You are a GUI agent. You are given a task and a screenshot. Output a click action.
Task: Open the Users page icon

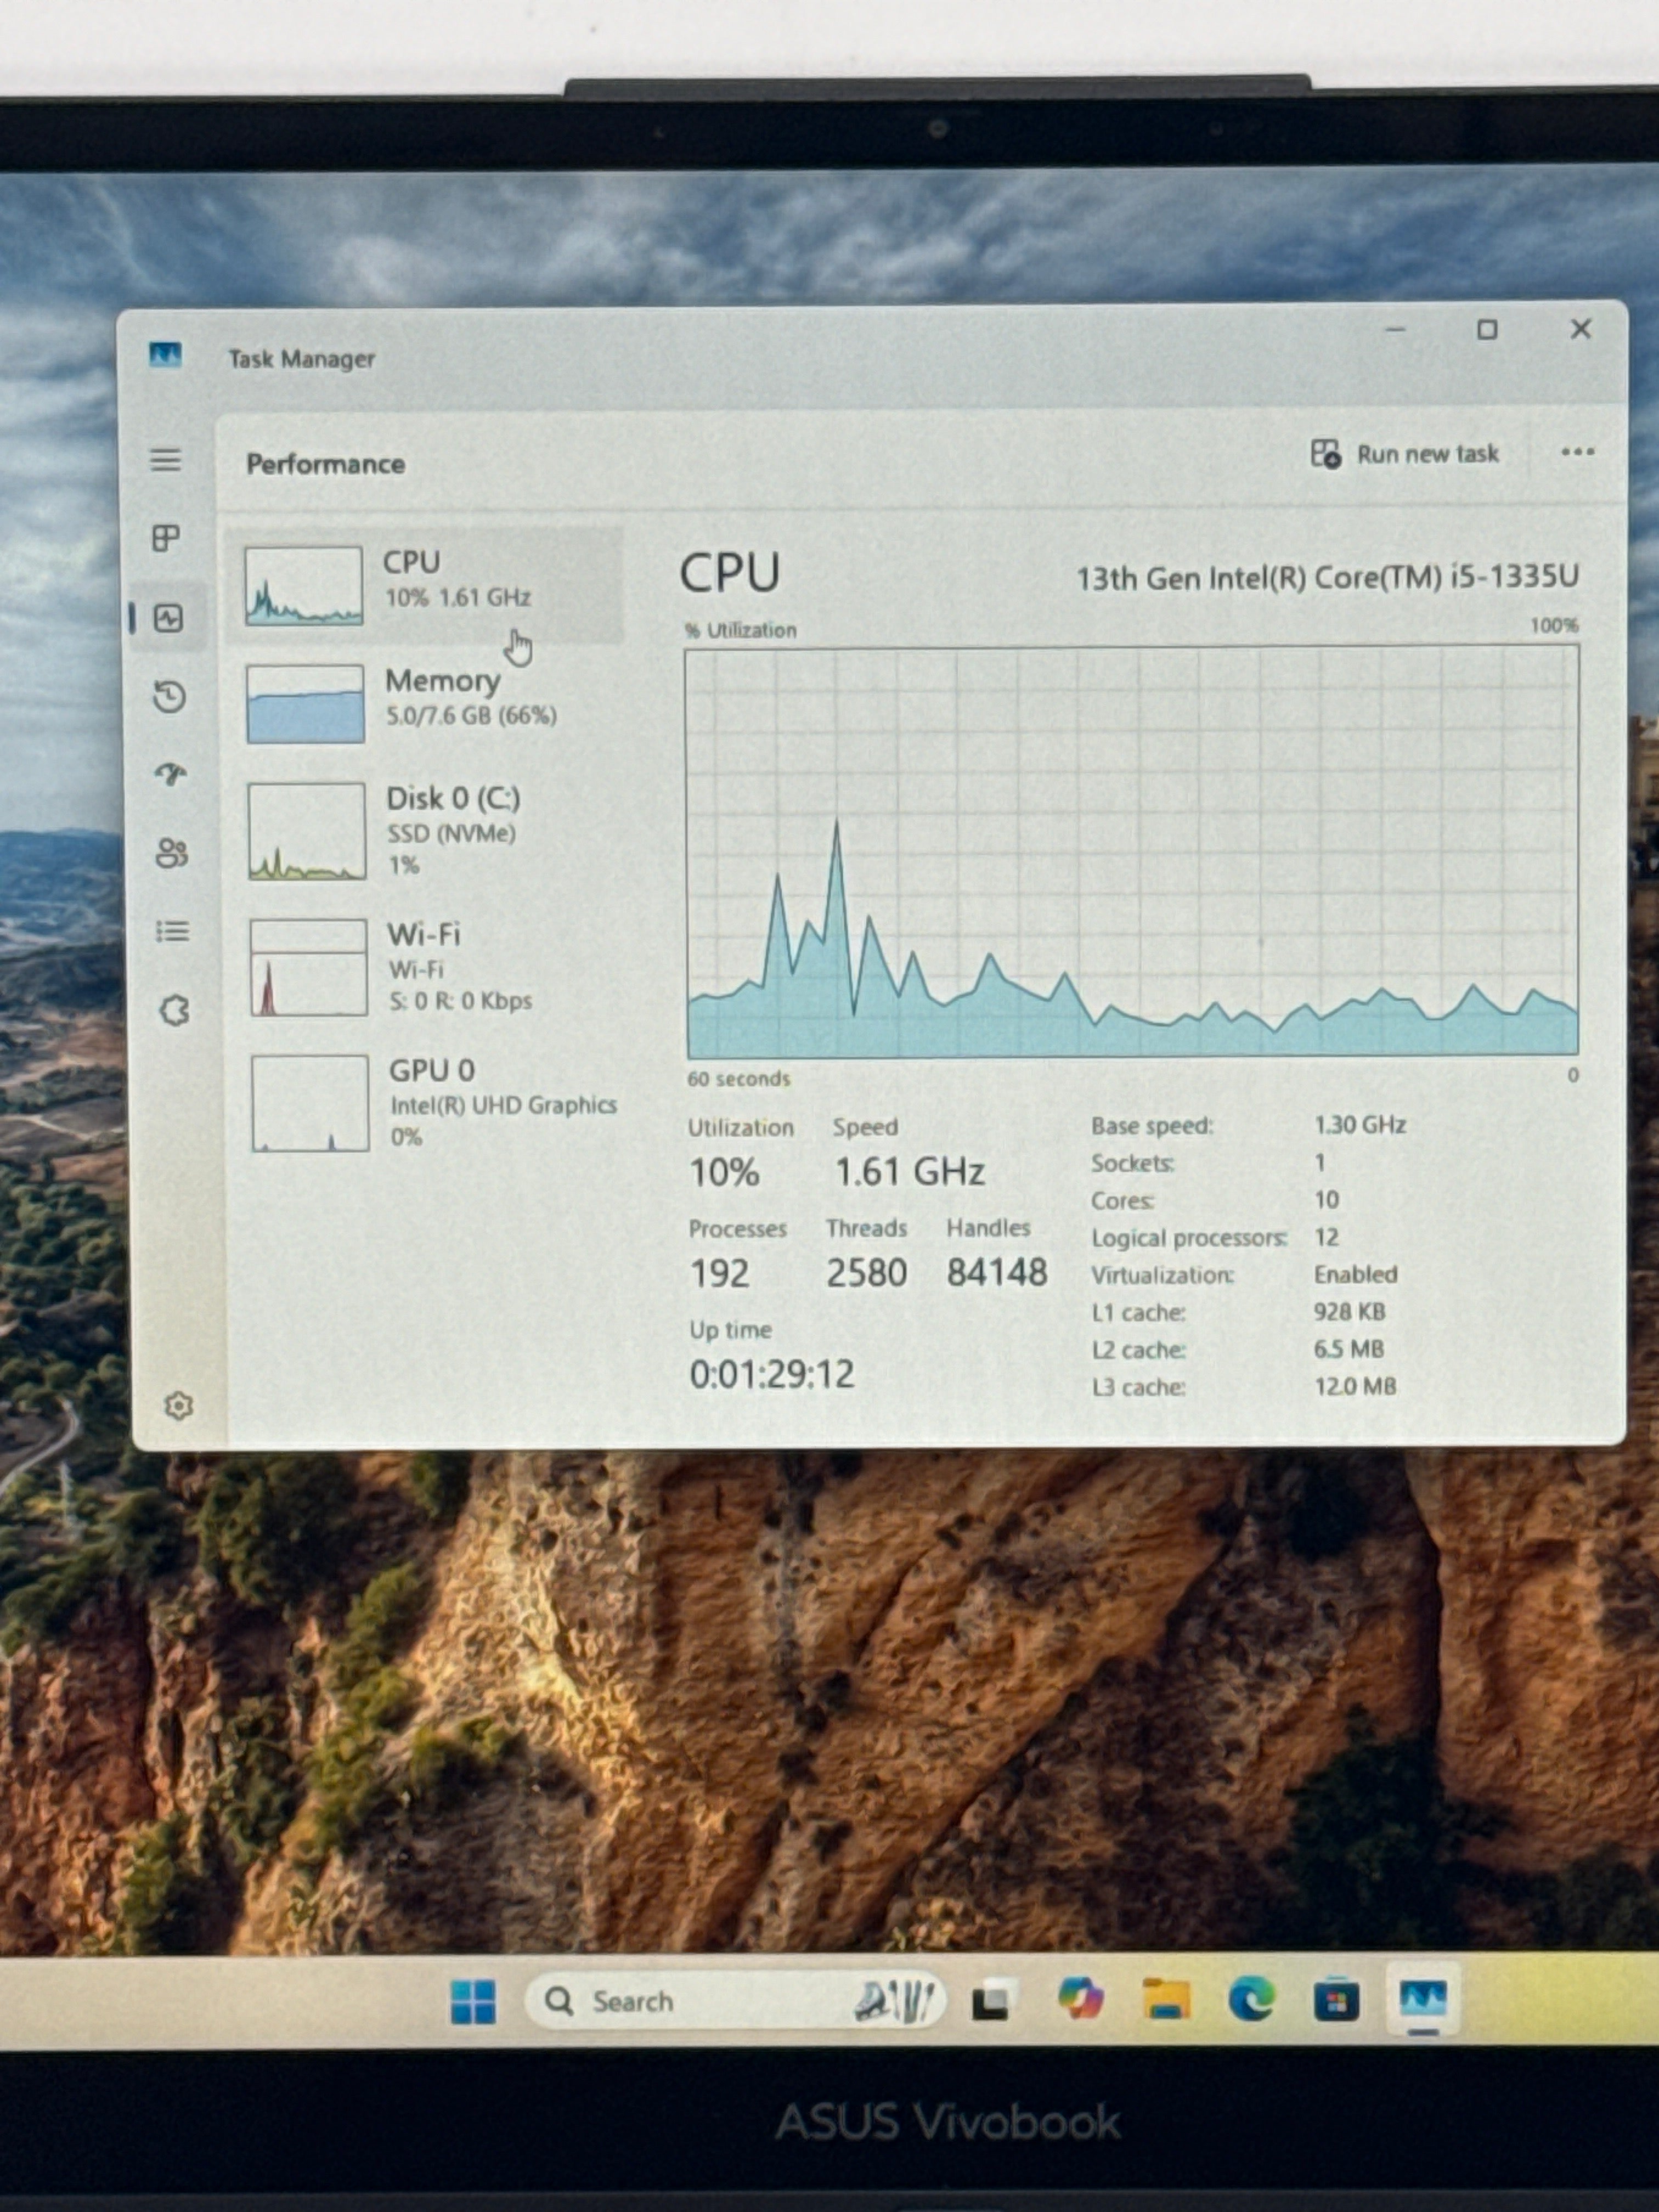tap(172, 853)
